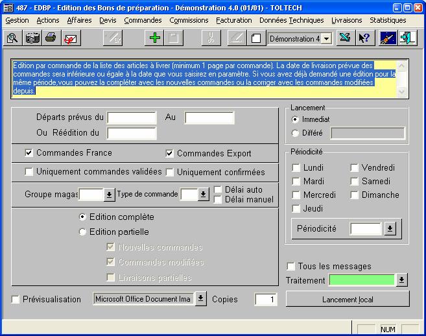Uncheck Commandes Export checkbox
Image resolution: width=426 pixels, height=336 pixels.
coord(169,153)
